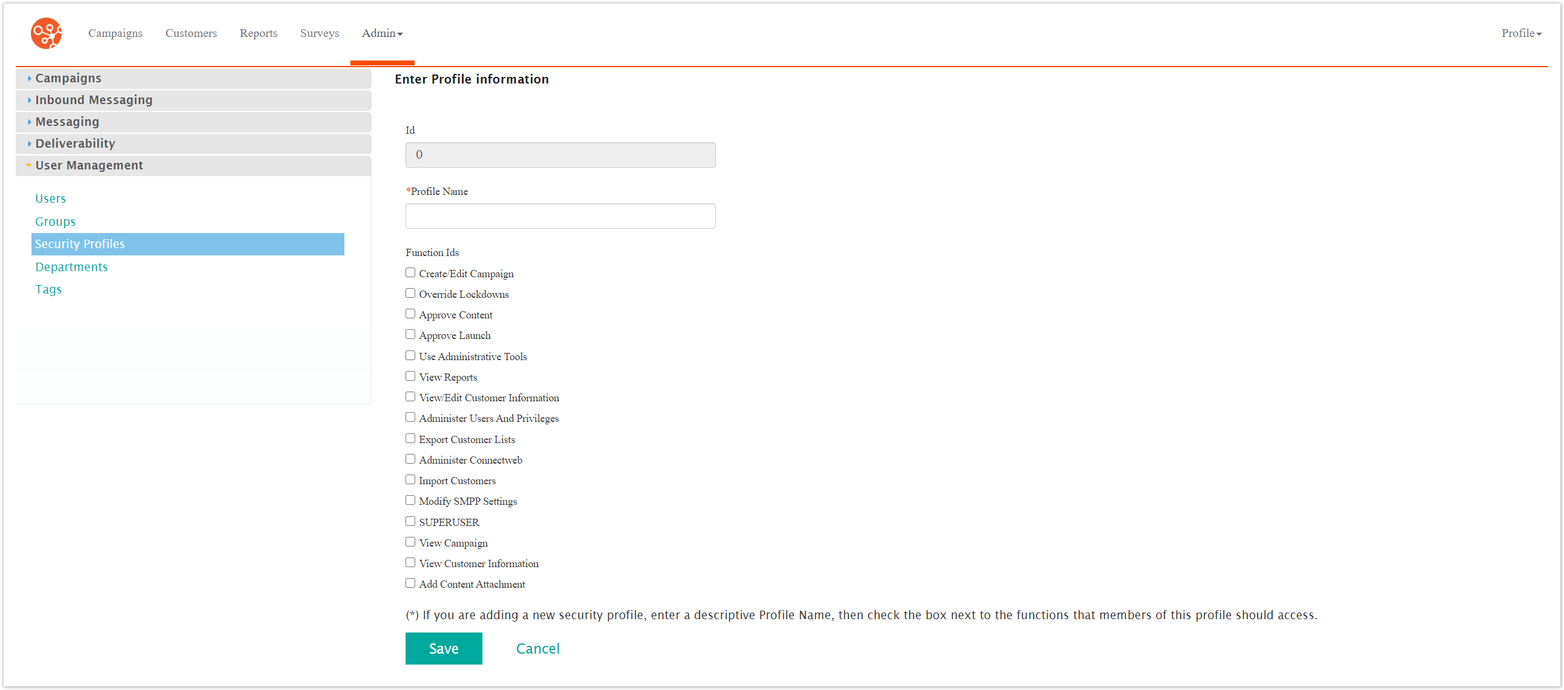Check the SUPERUSER checkbox
Screen dimensions: 1564x690
(x=410, y=522)
